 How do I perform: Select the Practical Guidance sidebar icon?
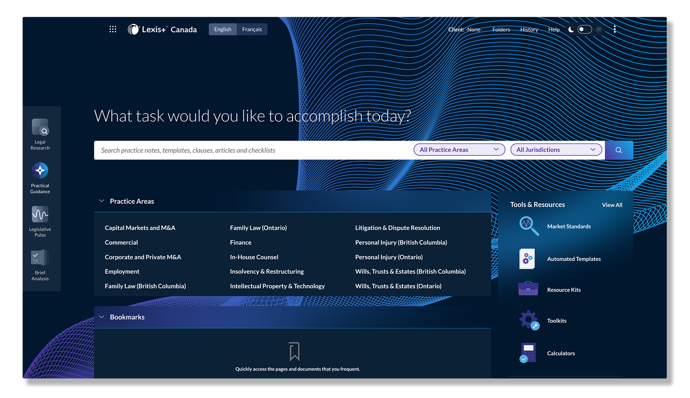(x=40, y=171)
